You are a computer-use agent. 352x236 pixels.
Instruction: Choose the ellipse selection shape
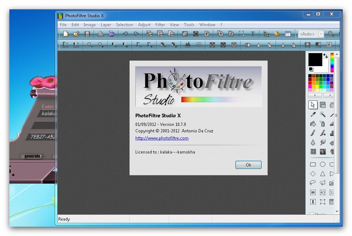[x=322, y=164]
